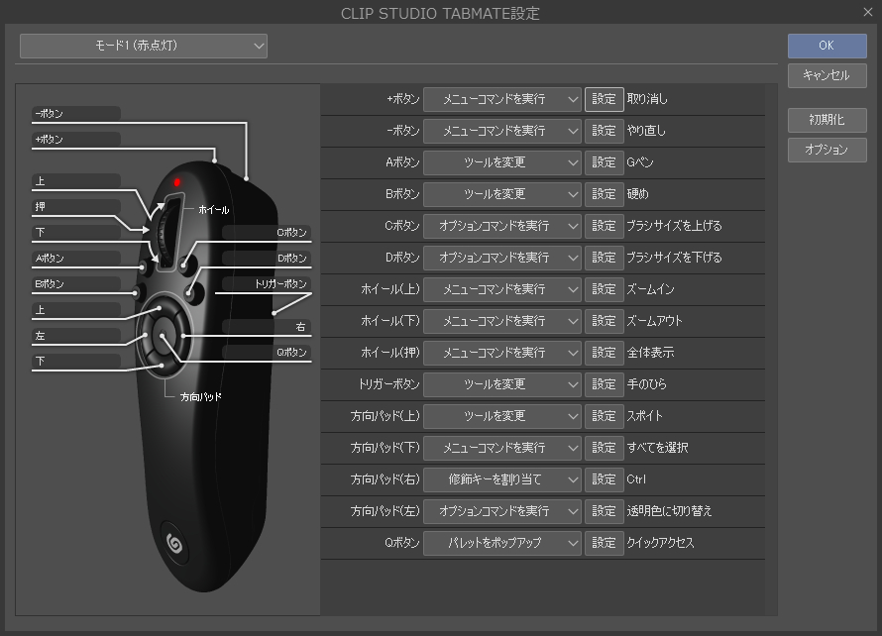The width and height of the screenshot is (882, 636).
Task: Open the ホイール(上) action type dropdown
Action: coord(501,289)
